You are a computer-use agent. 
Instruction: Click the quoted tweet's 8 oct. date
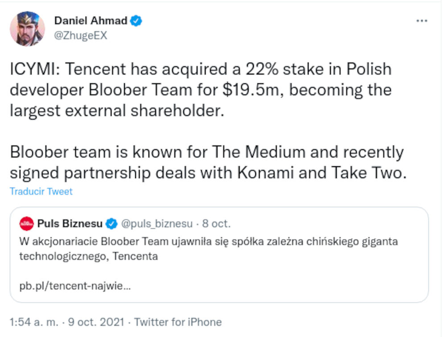(x=217, y=223)
